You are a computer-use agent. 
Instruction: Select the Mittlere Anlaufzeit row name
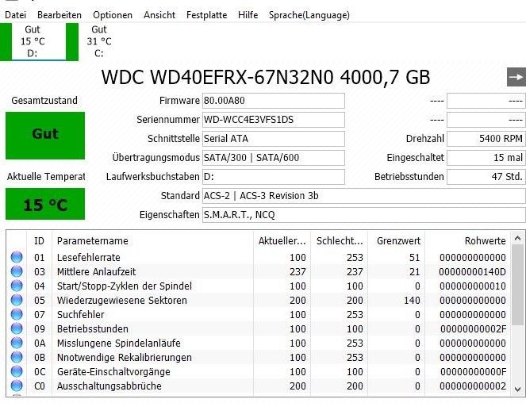pos(96,272)
